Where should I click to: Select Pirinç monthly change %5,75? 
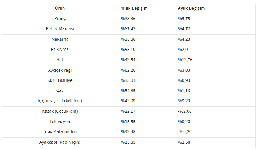pyautogui.click(x=184, y=19)
